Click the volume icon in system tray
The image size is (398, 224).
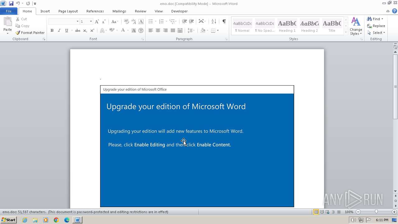point(353,220)
